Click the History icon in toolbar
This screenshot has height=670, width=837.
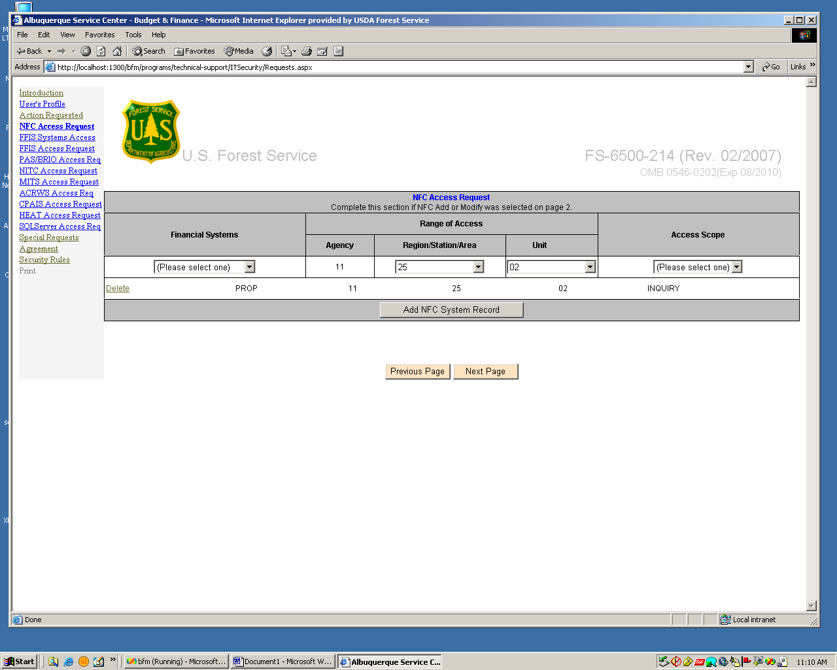(267, 51)
